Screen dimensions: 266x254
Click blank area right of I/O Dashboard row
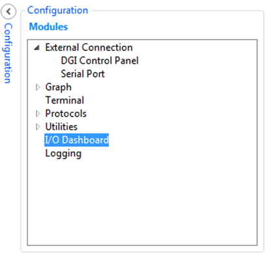point(183,140)
